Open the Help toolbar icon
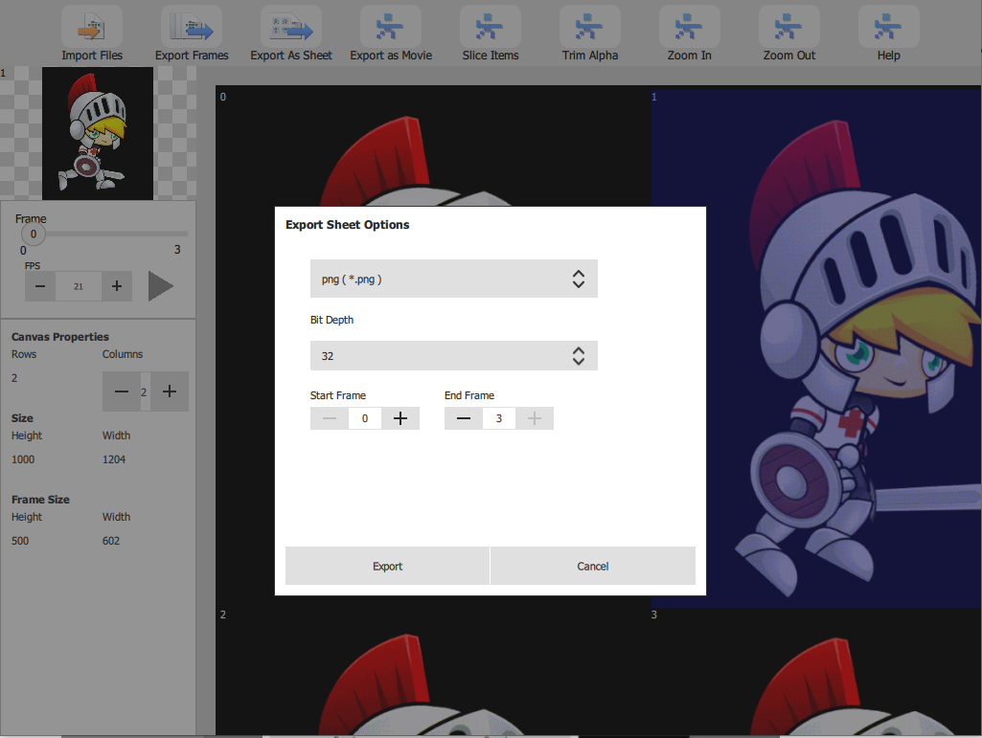The width and height of the screenshot is (982, 738). point(889,27)
